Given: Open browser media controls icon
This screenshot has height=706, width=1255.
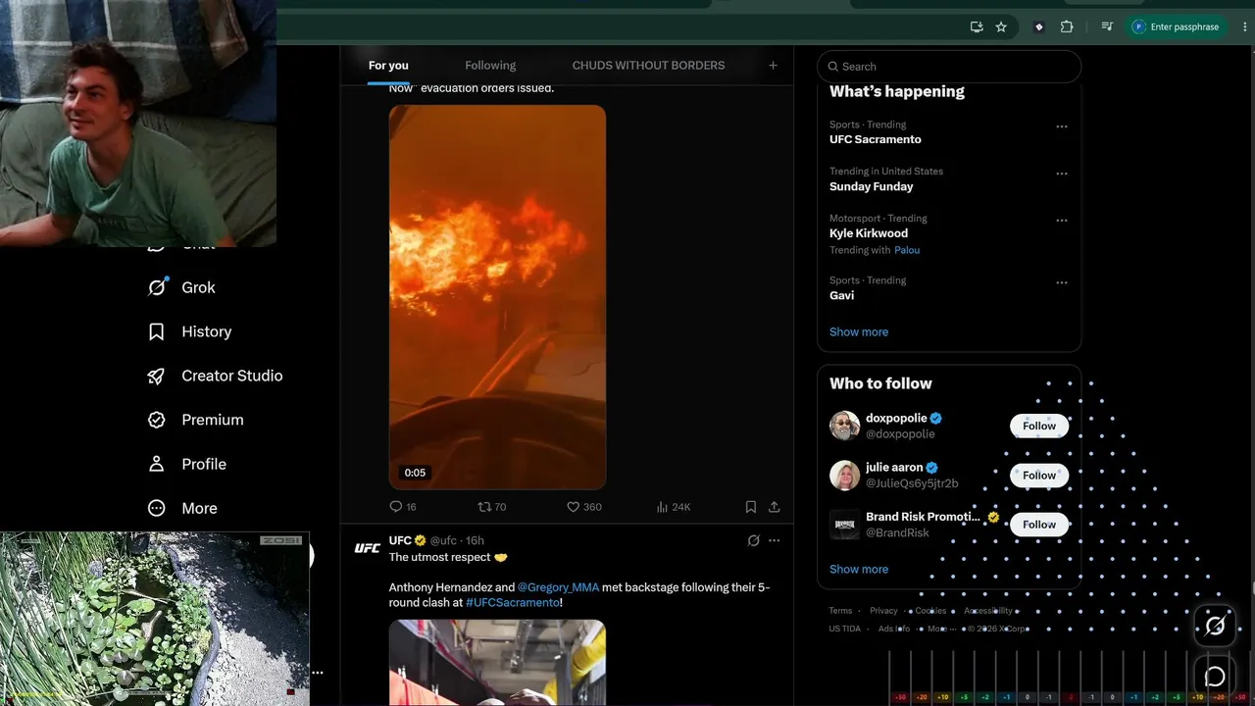Looking at the screenshot, I should (x=1107, y=26).
